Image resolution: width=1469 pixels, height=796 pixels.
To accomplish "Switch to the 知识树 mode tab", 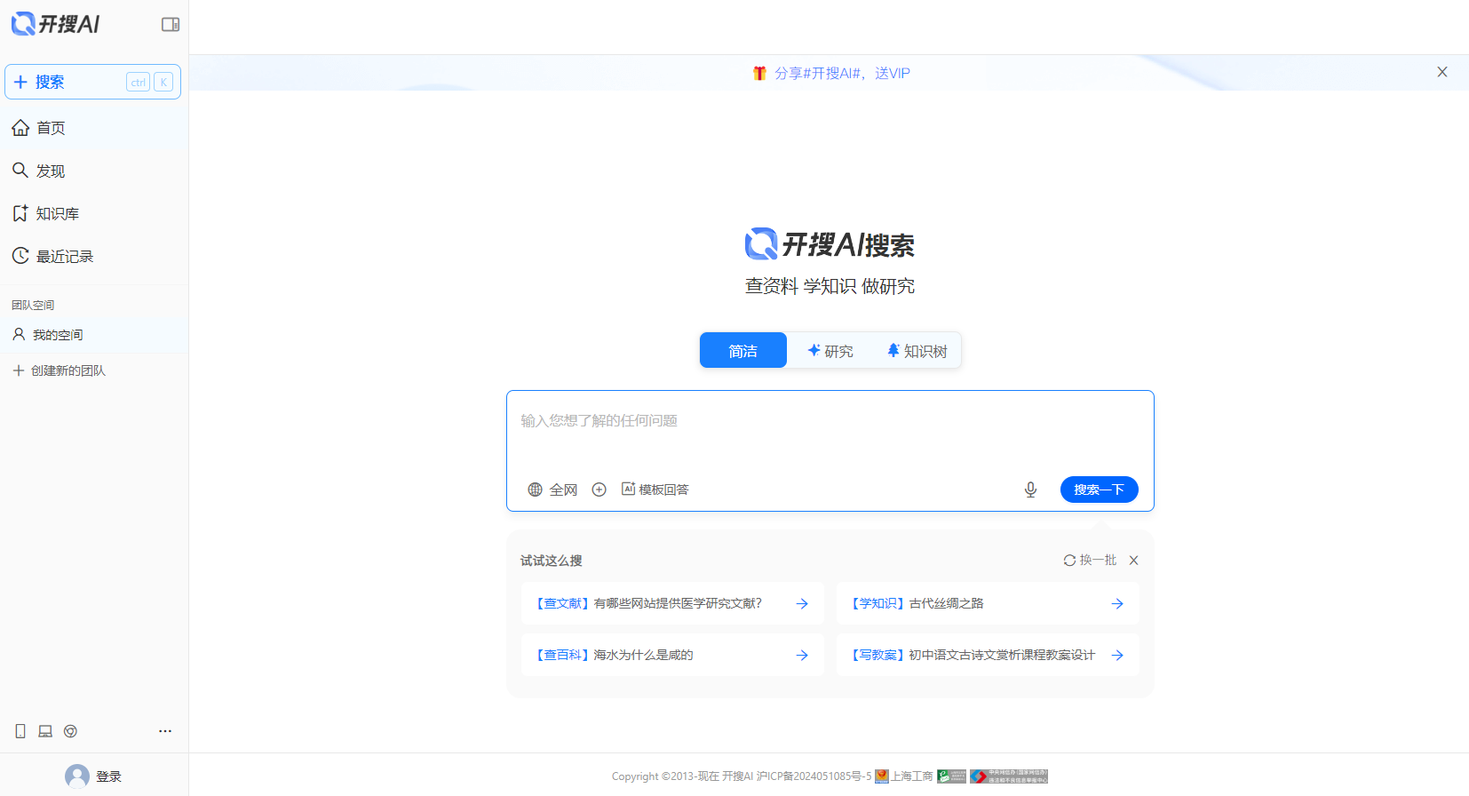I will pyautogui.click(x=917, y=351).
